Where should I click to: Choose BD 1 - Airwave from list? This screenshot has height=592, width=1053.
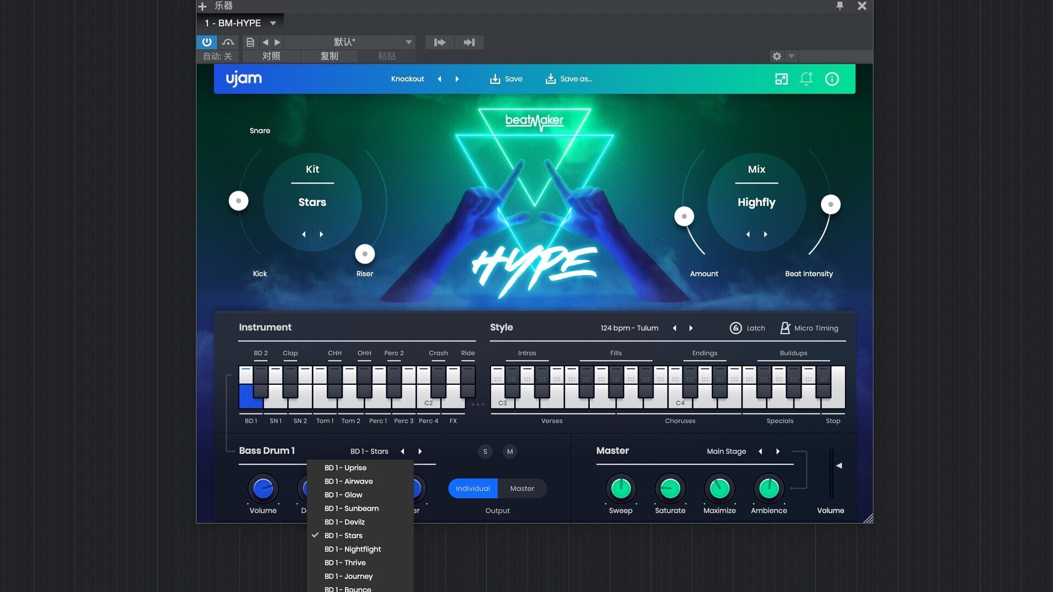(360, 481)
